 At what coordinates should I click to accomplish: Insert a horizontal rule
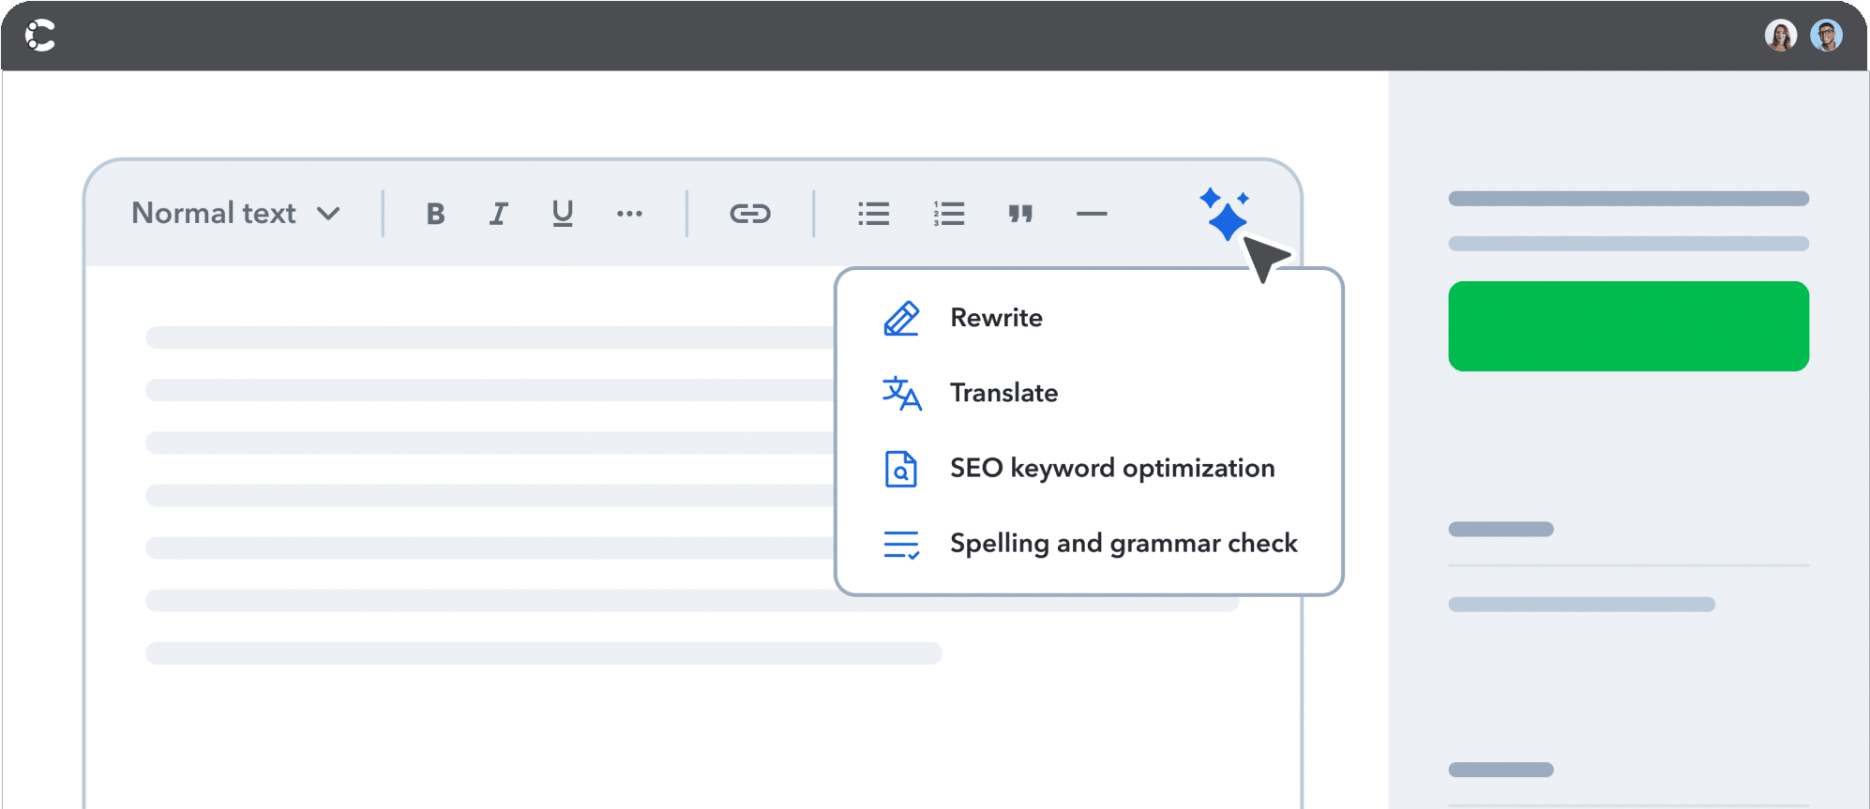pyautogui.click(x=1092, y=214)
